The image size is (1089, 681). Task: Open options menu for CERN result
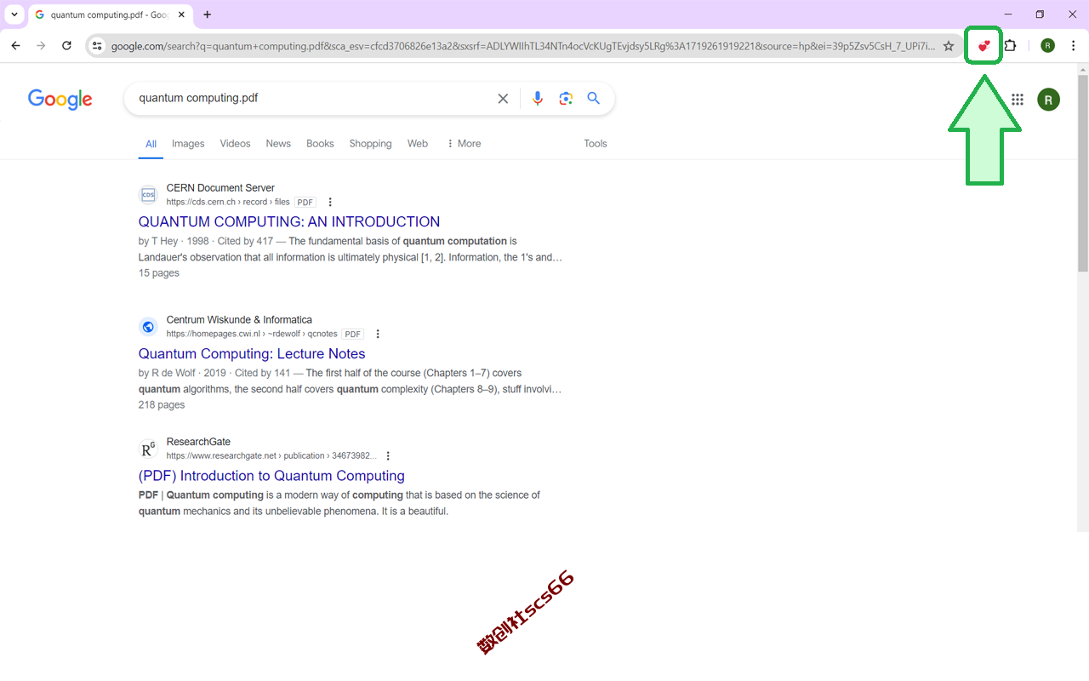point(330,203)
